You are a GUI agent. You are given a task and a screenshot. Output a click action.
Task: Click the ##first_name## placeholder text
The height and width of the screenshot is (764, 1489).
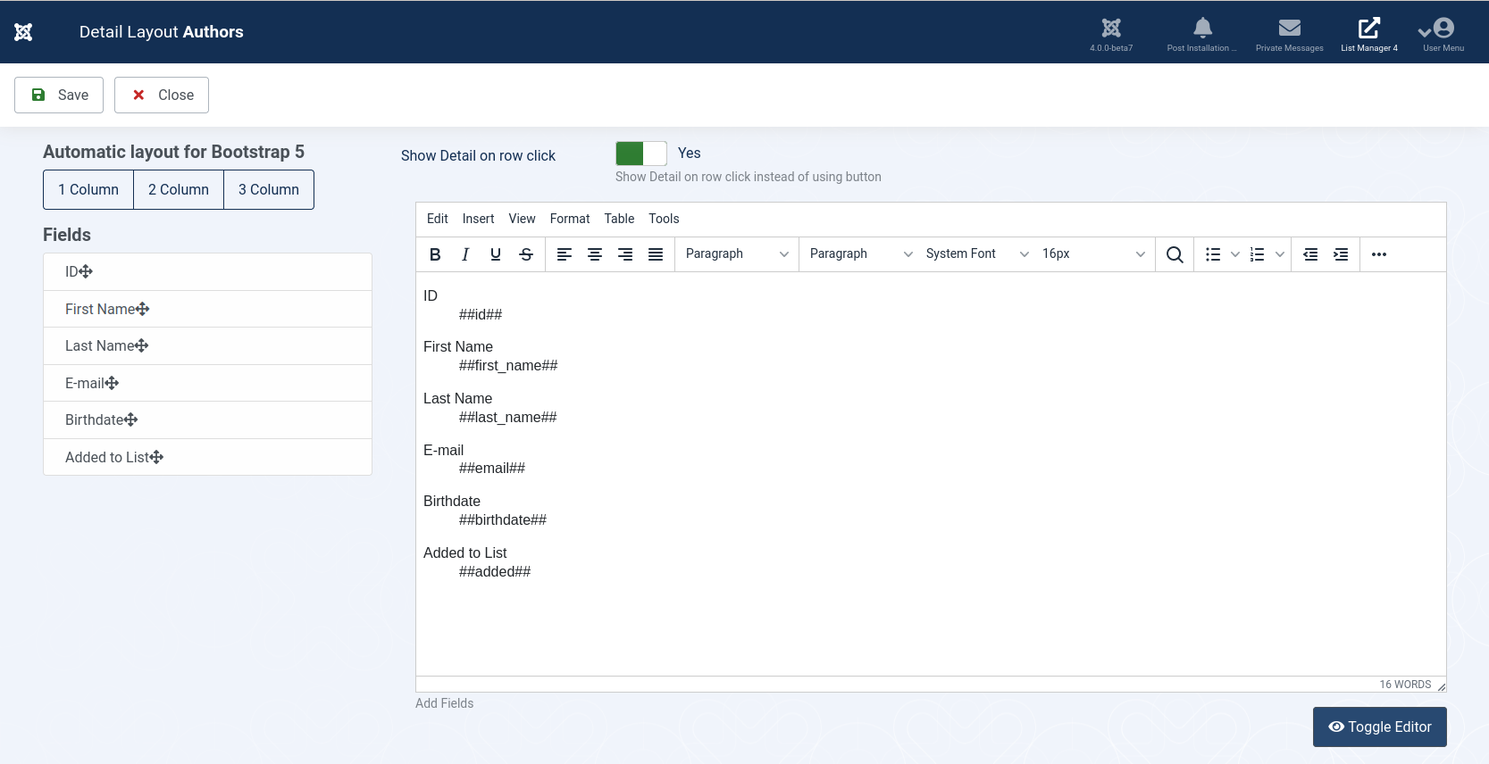pos(508,365)
